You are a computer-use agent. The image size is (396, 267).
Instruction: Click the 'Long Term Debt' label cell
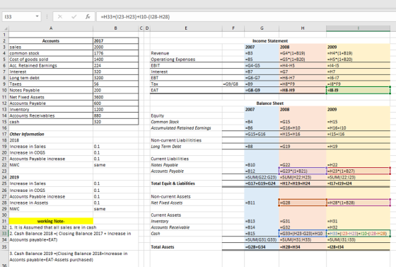(x=186, y=147)
